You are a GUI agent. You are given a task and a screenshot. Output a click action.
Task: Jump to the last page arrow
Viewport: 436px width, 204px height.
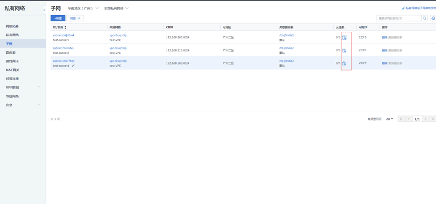pyautogui.click(x=432, y=119)
